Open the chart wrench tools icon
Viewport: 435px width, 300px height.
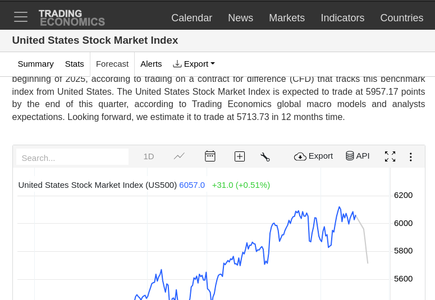tap(265, 157)
